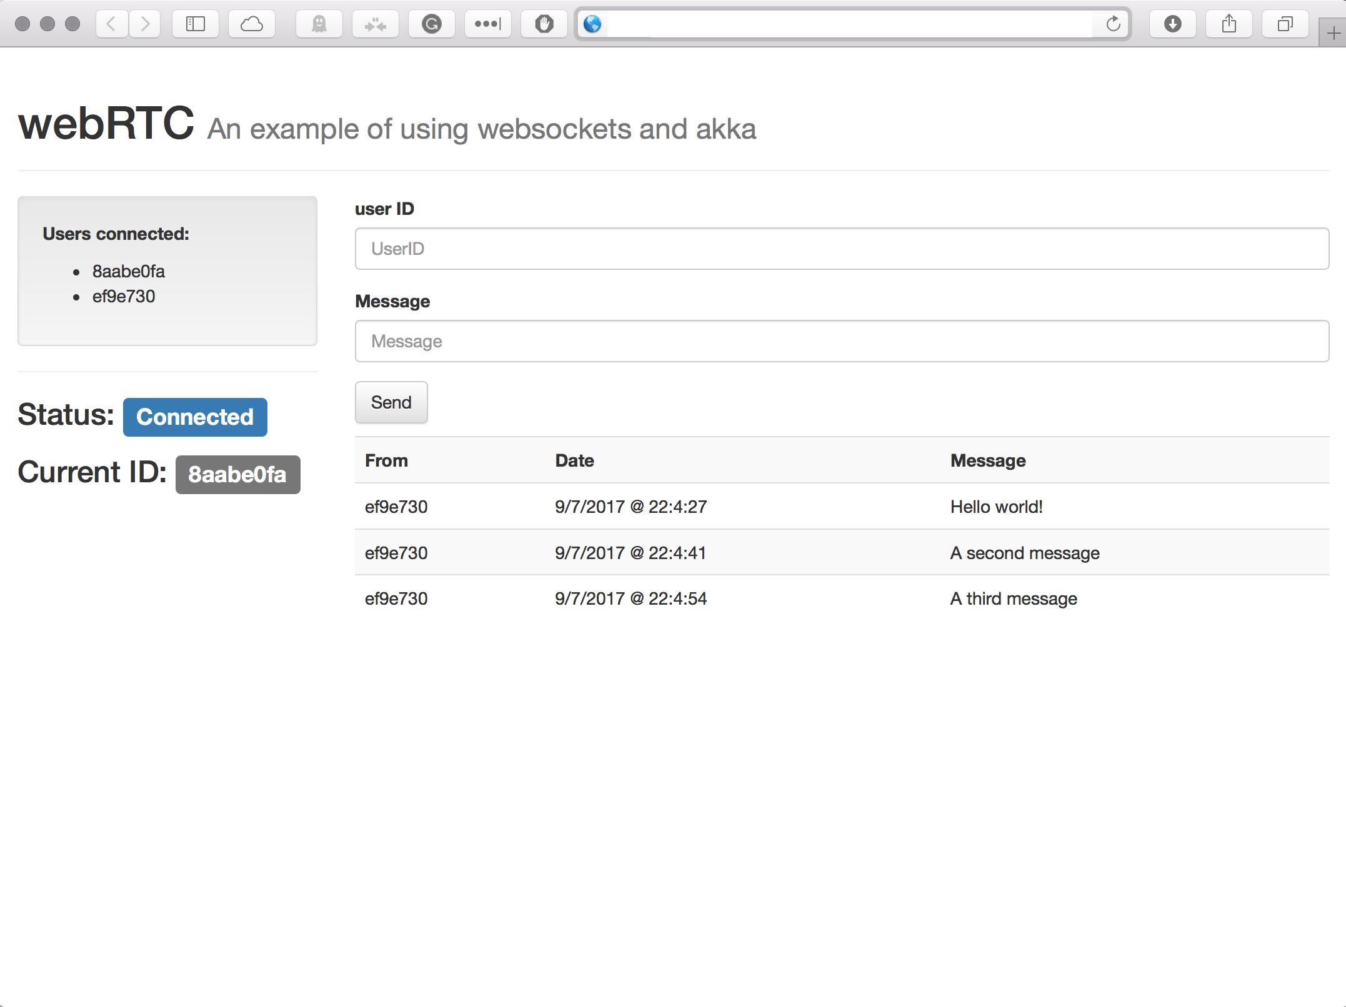1346x1007 pixels.
Task: Click into the Message text field
Action: click(x=841, y=341)
